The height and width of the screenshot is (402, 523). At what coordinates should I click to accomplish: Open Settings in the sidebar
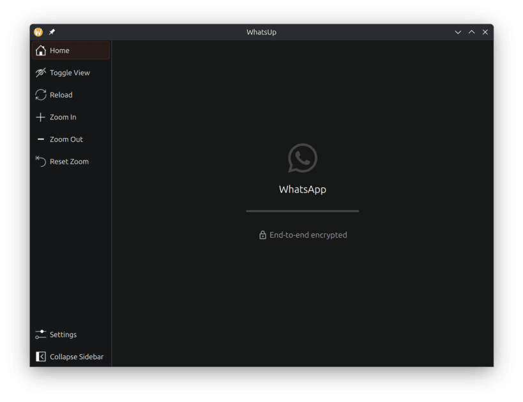(71, 334)
